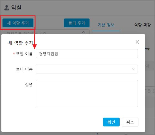
Task: Click the 새 역할 추가 dialog title
Action: (x=20, y=43)
